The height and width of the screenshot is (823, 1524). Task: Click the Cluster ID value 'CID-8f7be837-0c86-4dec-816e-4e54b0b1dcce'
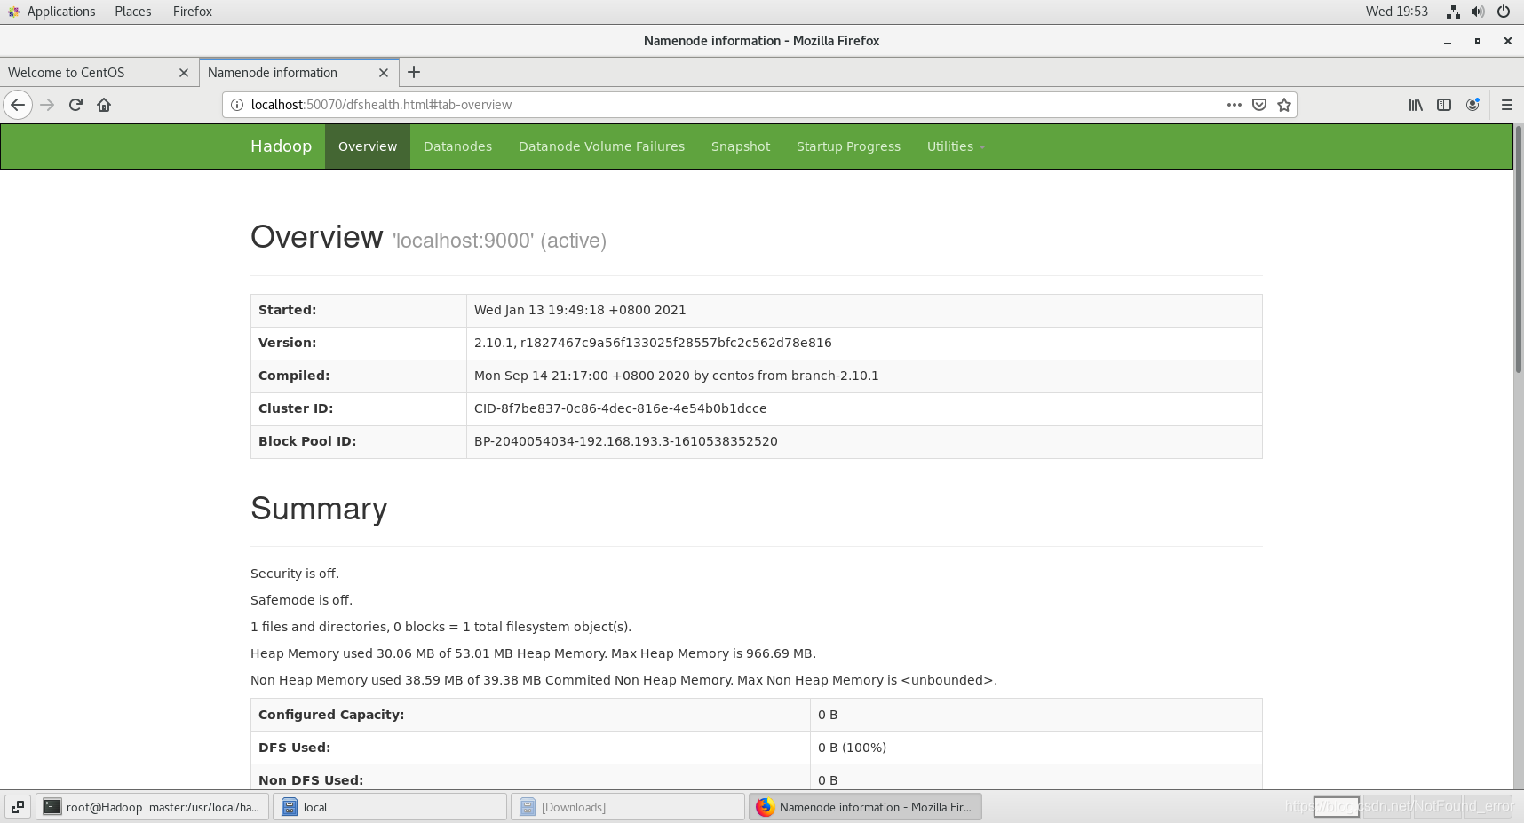click(620, 408)
